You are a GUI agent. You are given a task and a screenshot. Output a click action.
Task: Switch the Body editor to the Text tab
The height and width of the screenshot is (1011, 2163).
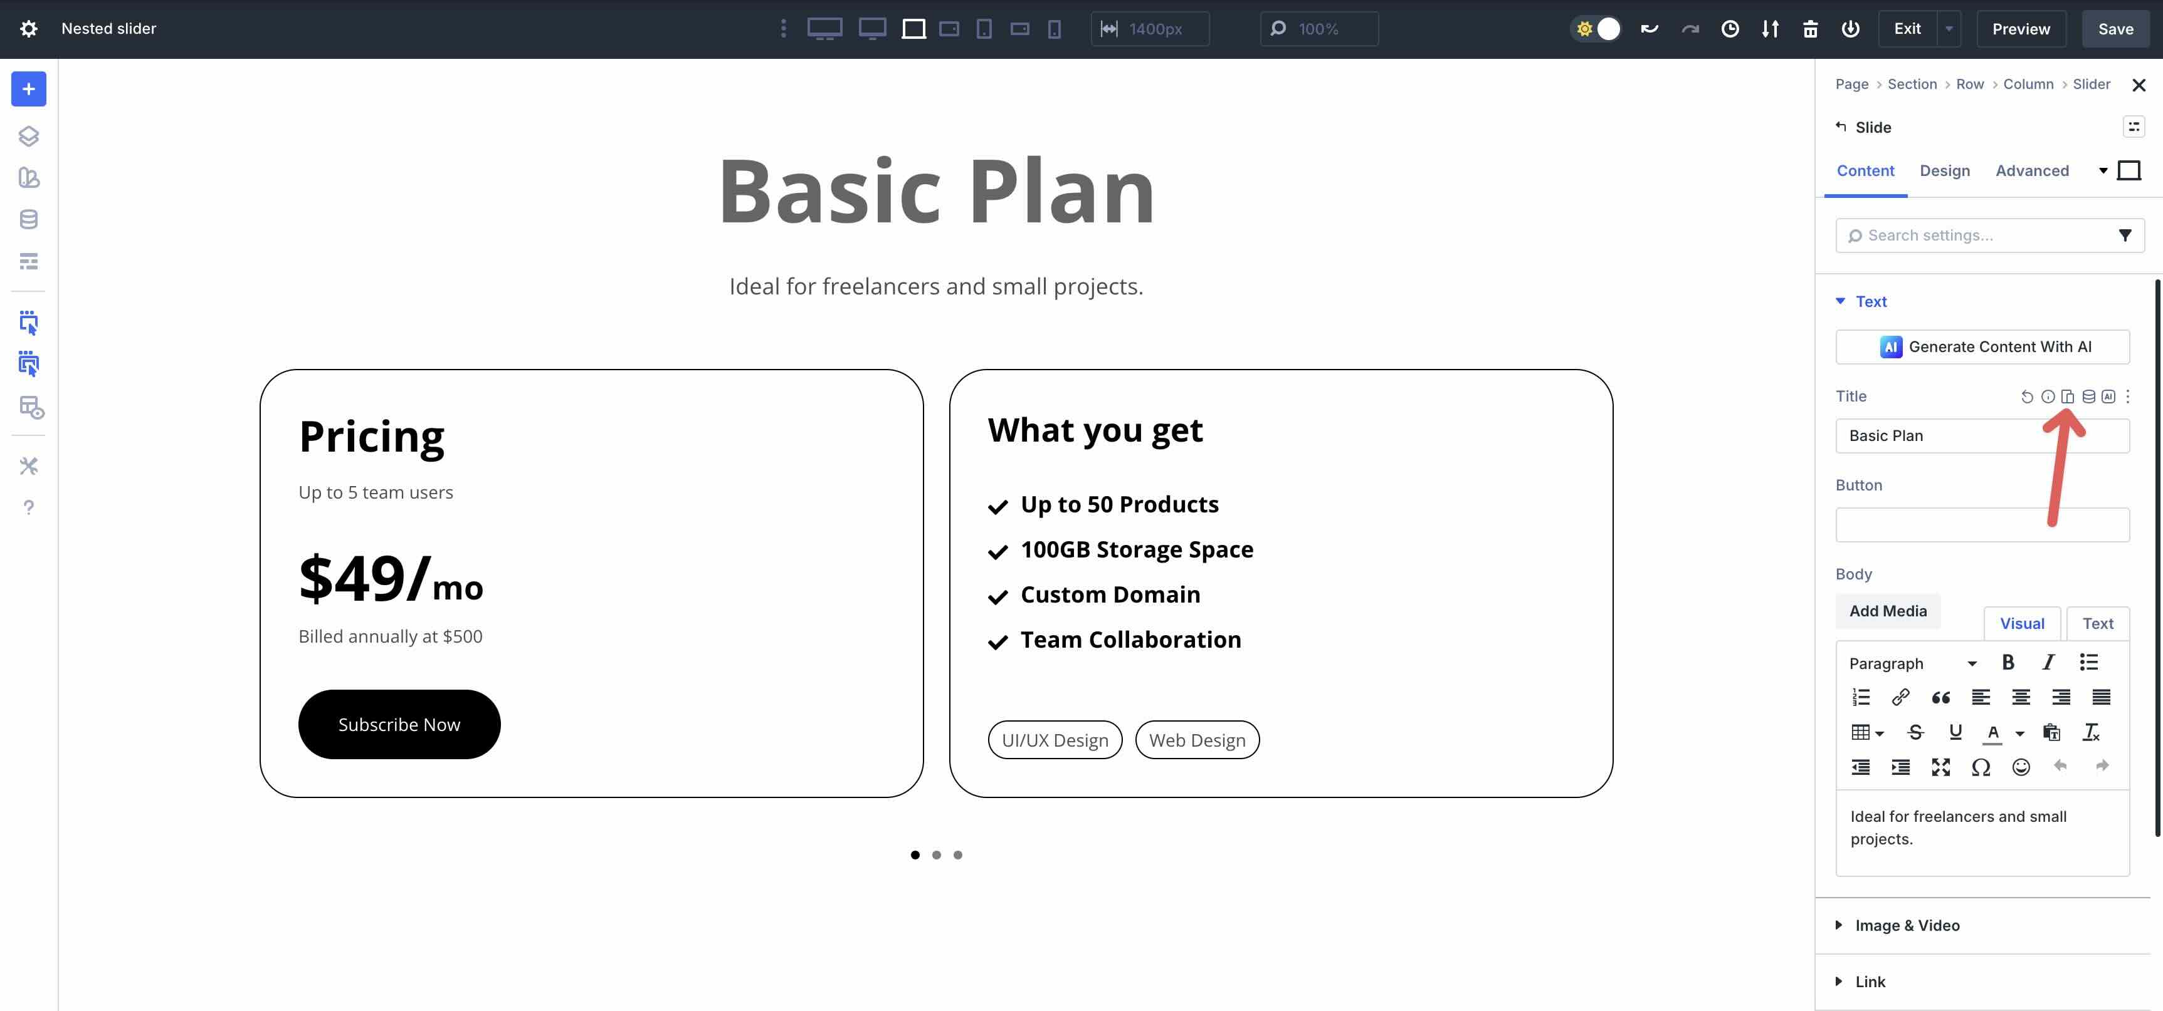coord(2097,623)
